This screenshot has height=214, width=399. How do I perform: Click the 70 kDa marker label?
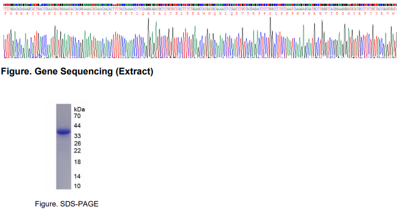pos(77,116)
